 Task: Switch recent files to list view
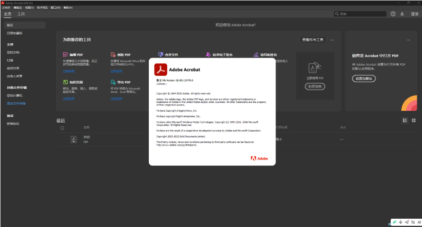click(405, 120)
